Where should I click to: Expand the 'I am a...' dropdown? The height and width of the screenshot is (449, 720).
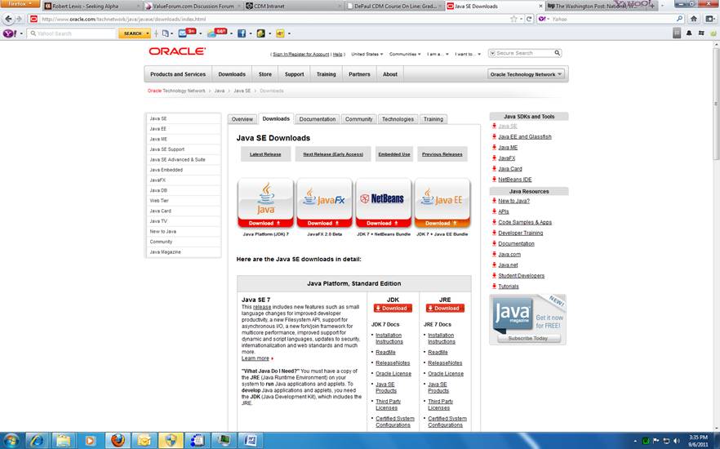pyautogui.click(x=438, y=54)
